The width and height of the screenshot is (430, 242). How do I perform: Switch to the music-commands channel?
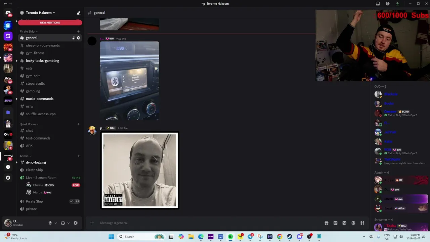(x=50, y=99)
